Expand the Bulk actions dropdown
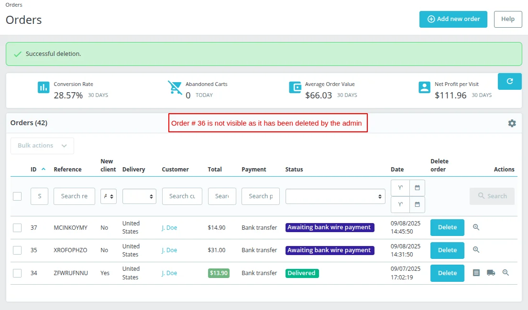Viewport: 528px width, 310px height. tap(42, 146)
